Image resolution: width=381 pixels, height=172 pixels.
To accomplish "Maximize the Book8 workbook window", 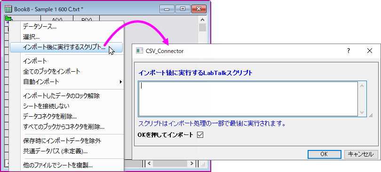I will tap(183, 9).
